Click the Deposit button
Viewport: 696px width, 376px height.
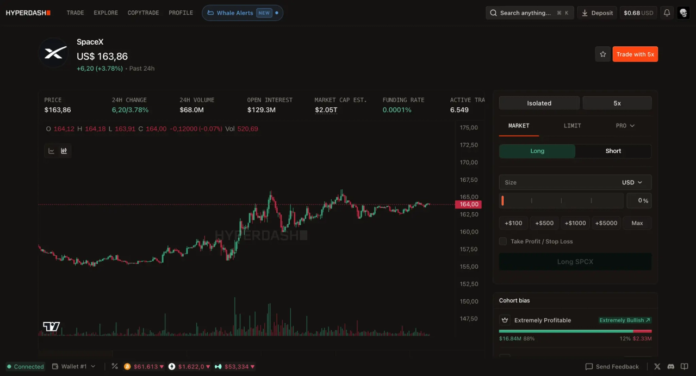597,13
